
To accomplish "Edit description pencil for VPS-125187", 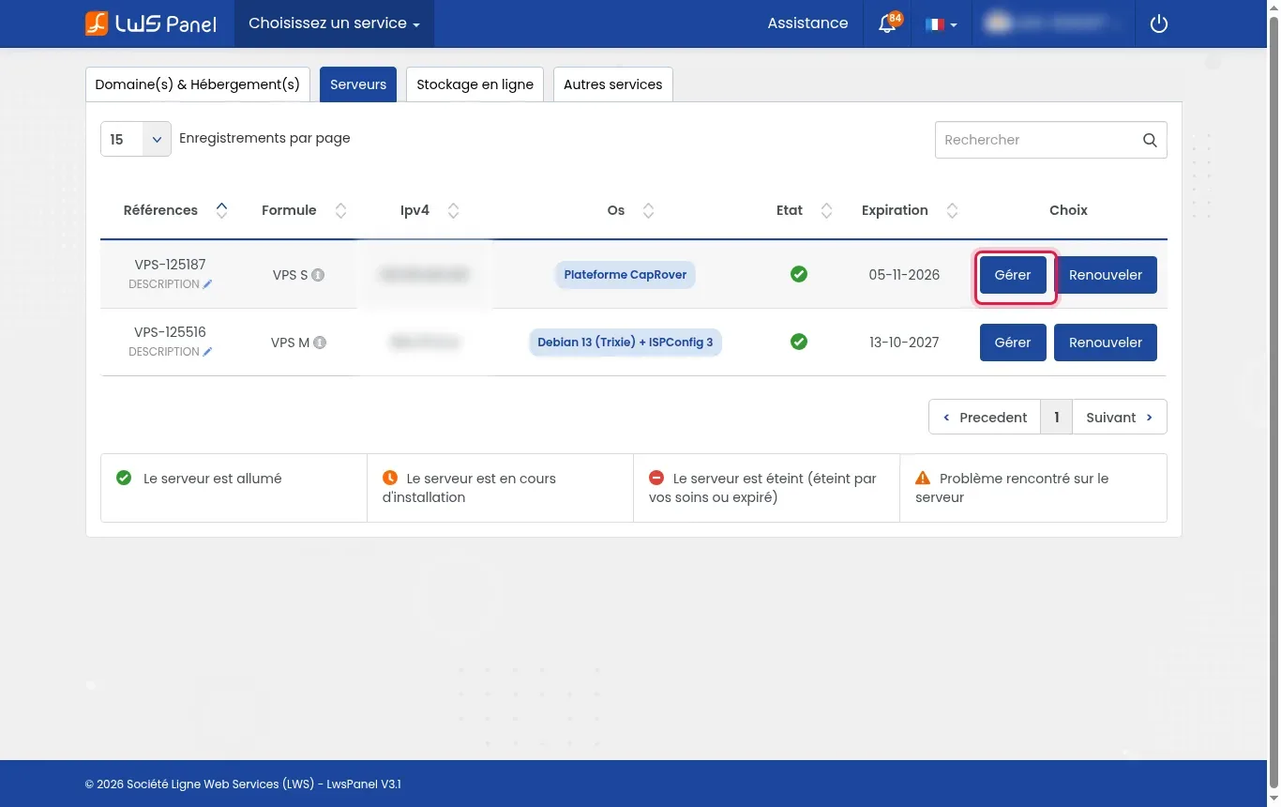I will coord(207,284).
